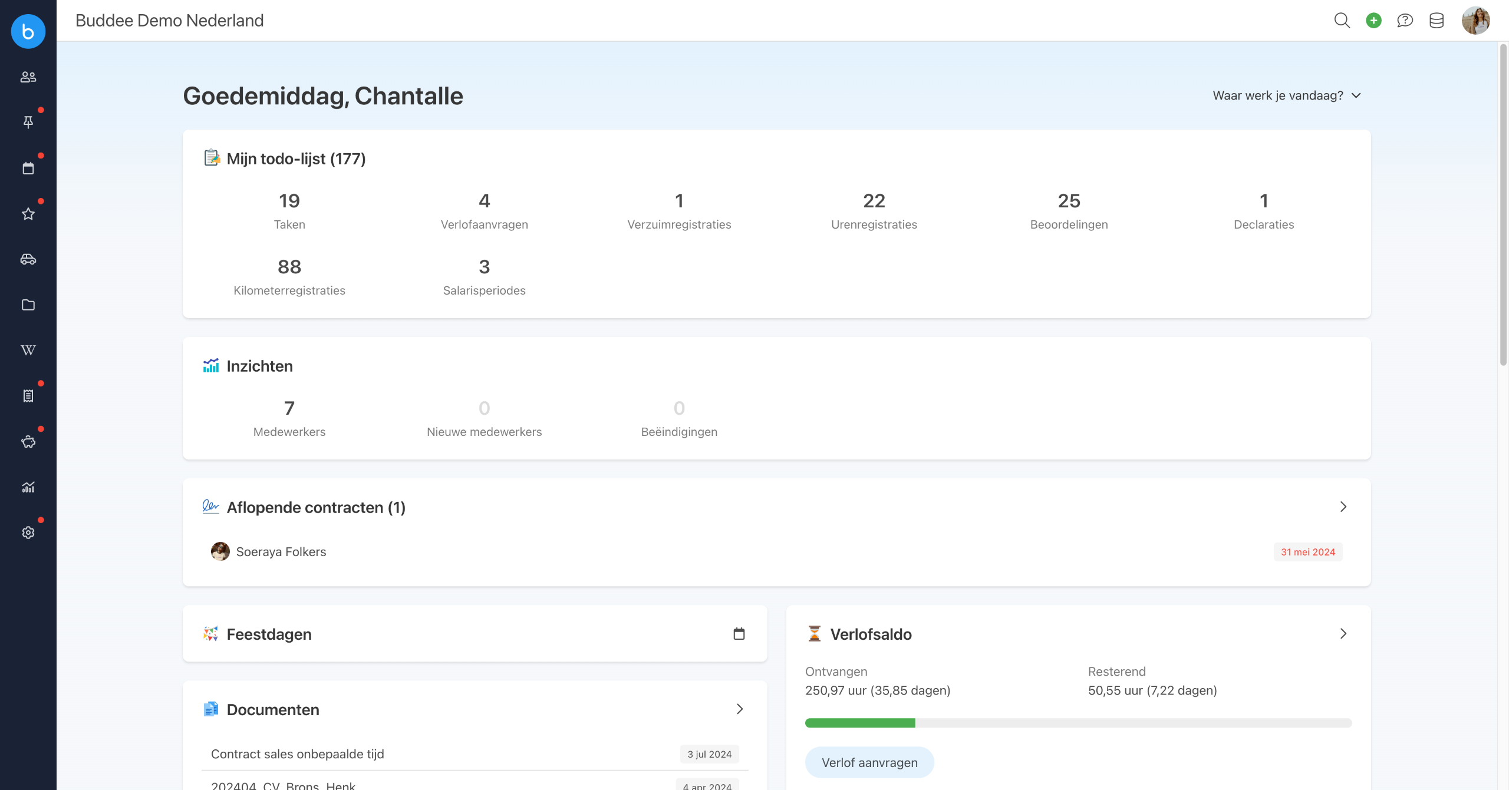The width and height of the screenshot is (1509, 790).
Task: Click the green plus icon in header
Action: click(1373, 21)
